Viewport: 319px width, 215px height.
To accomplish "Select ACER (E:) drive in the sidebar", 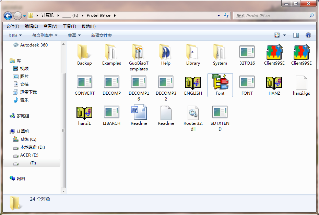I will coord(26,155).
